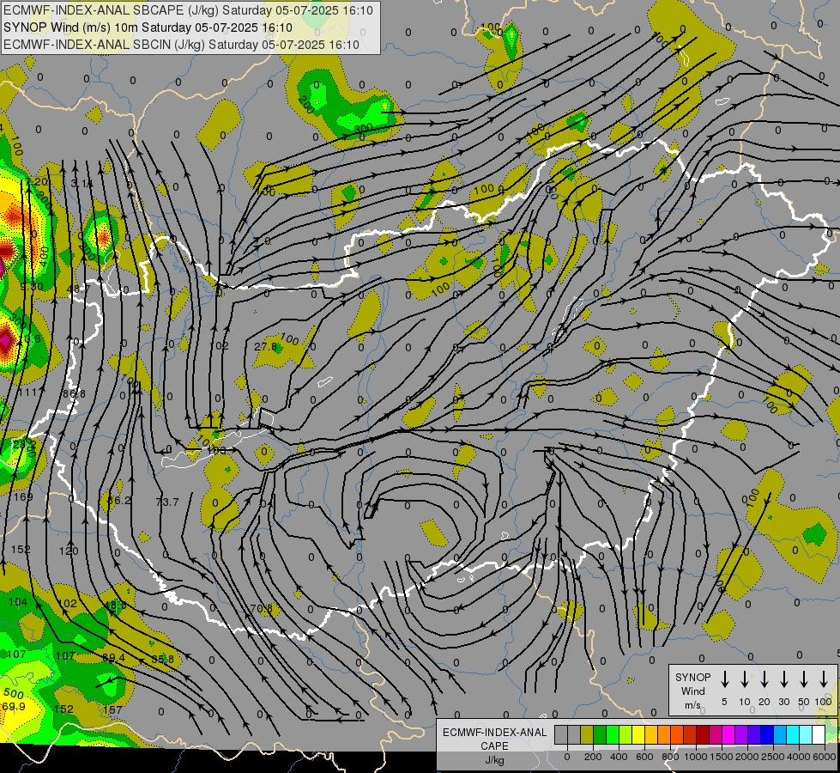The image size is (840, 773).
Task: Click the 1500 value on CAPE scale
Action: pos(721,757)
